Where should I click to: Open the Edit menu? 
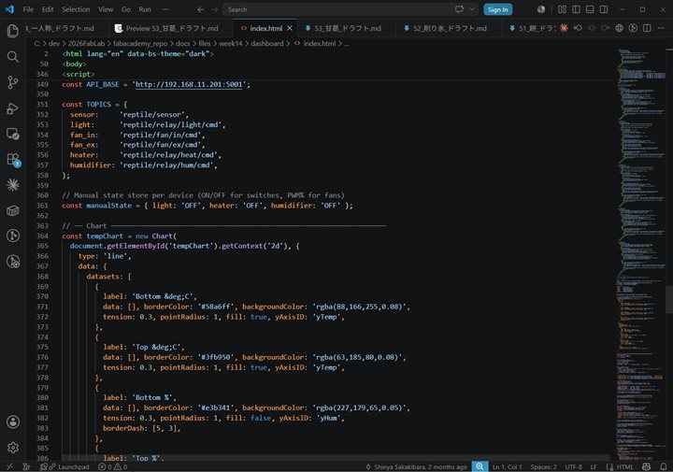(48, 9)
